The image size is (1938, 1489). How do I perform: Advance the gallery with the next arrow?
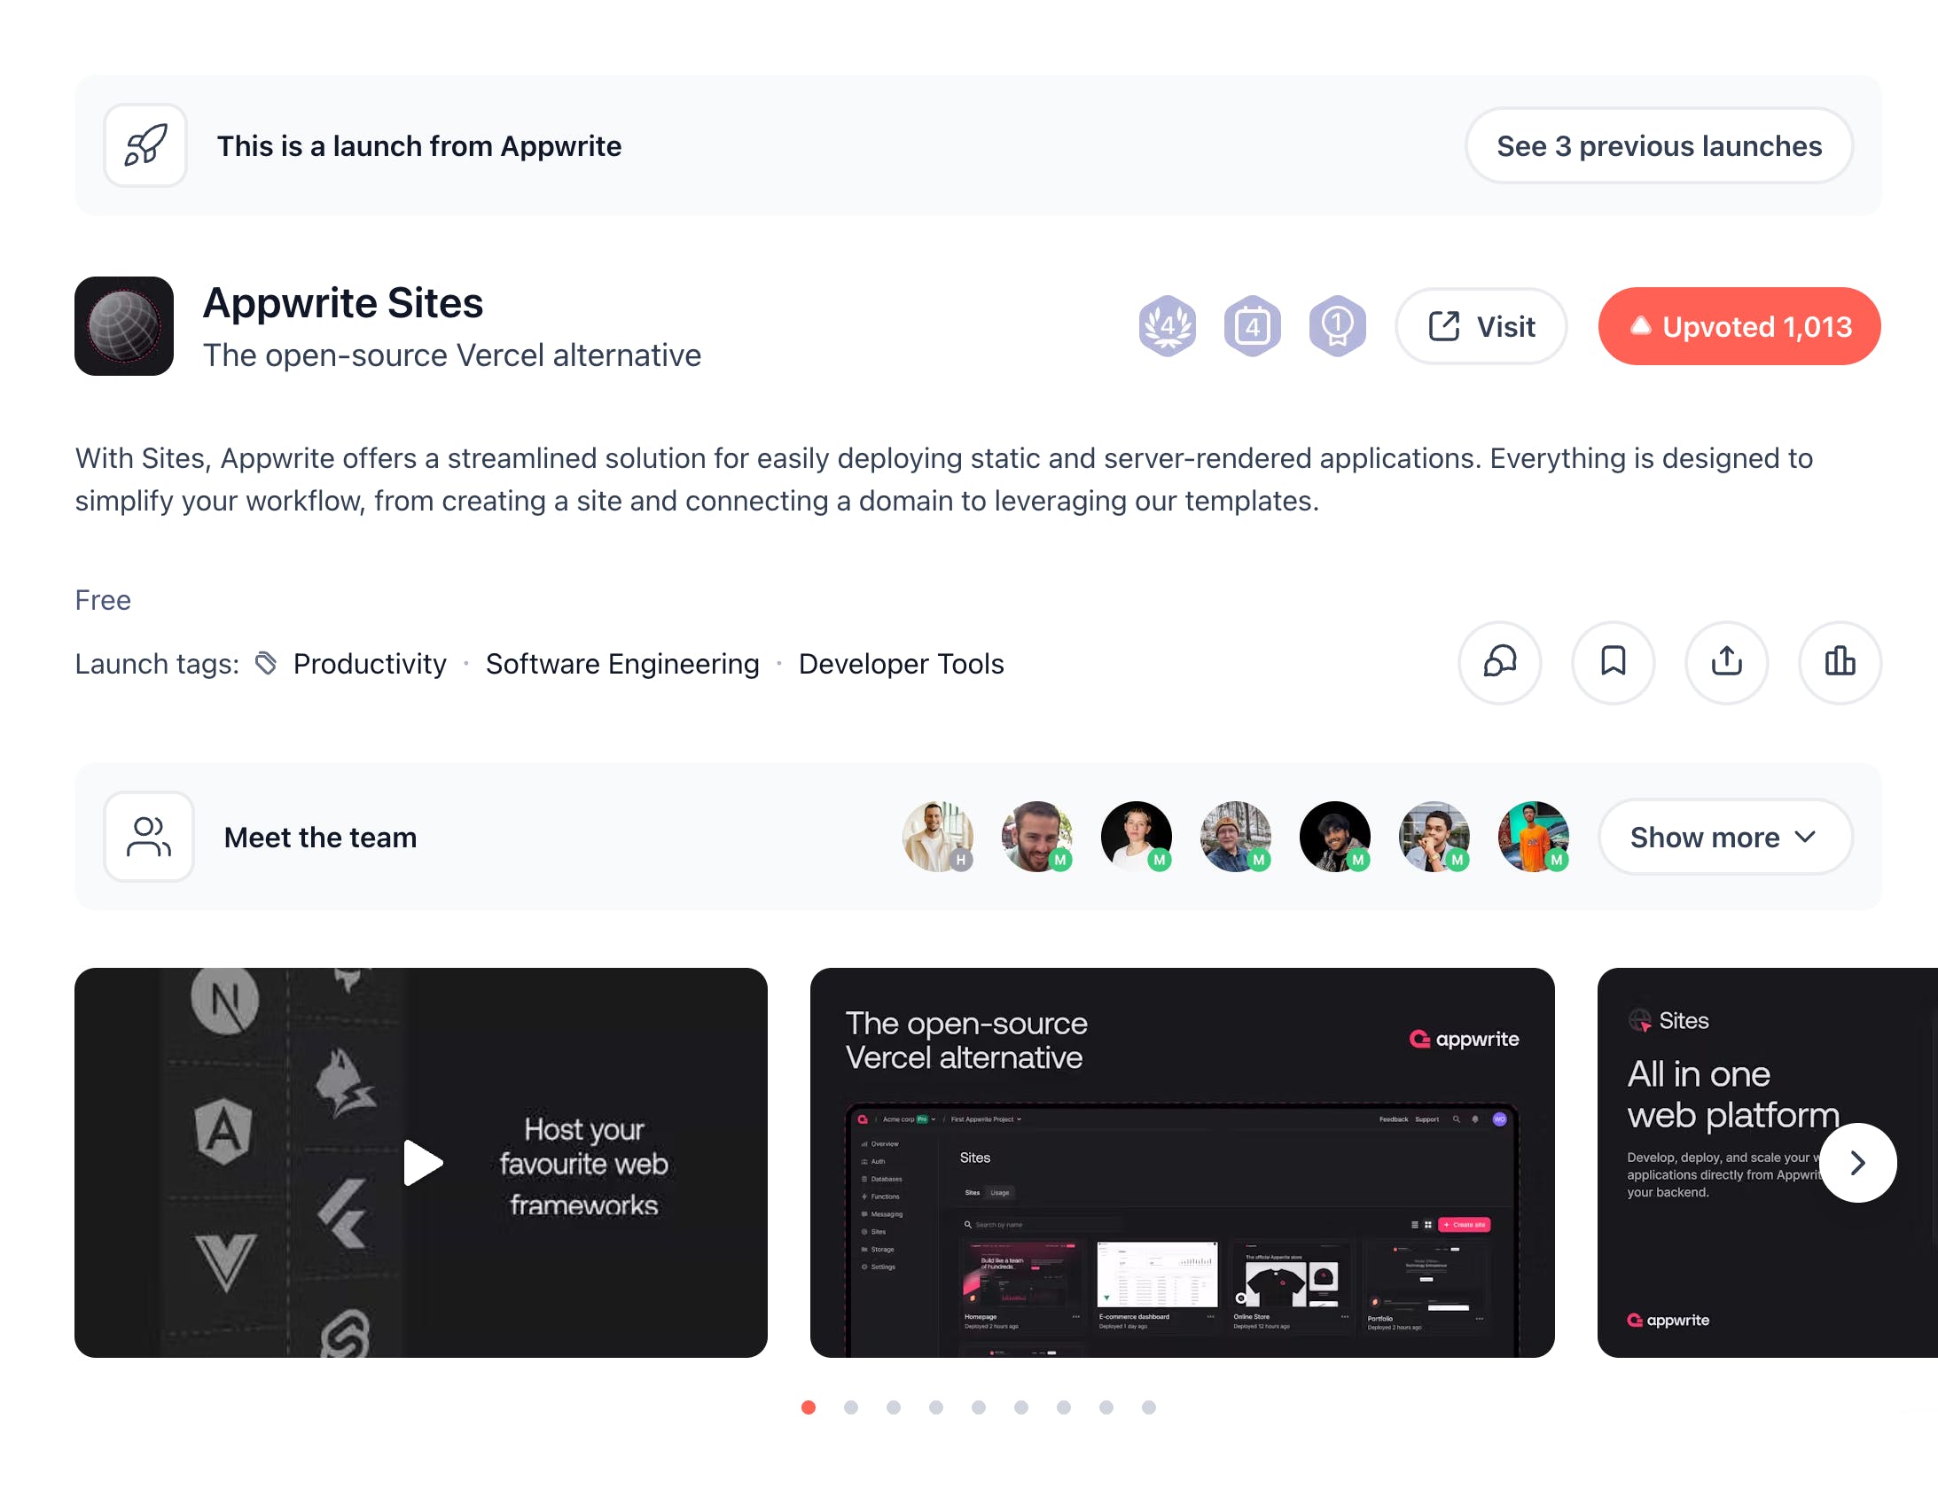pyautogui.click(x=1858, y=1163)
